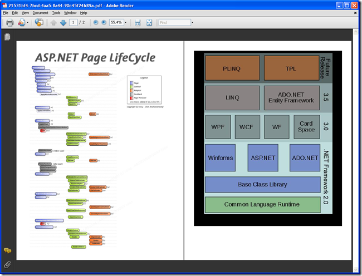Image resolution: width=362 pixels, height=276 pixels.
Task: Open the Document menu
Action: [41, 13]
